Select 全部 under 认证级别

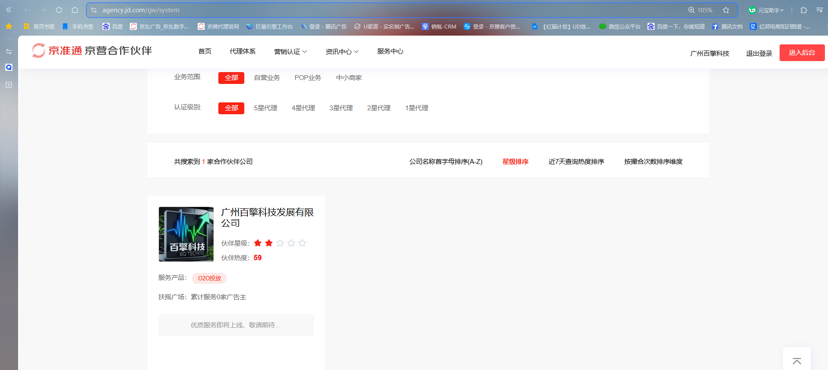click(x=231, y=108)
